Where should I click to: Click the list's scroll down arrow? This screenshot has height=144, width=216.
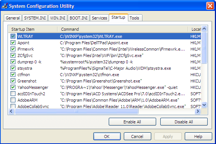[204, 105]
